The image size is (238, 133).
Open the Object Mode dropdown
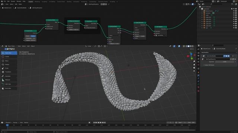click(x=11, y=46)
